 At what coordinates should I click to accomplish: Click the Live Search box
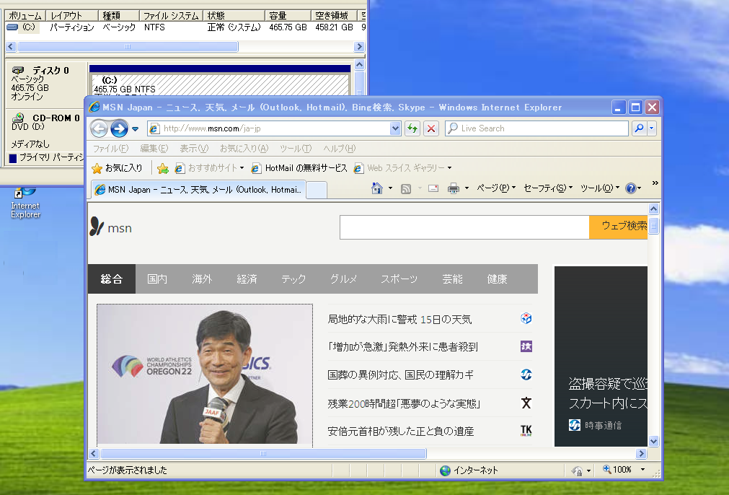pyautogui.click(x=536, y=128)
